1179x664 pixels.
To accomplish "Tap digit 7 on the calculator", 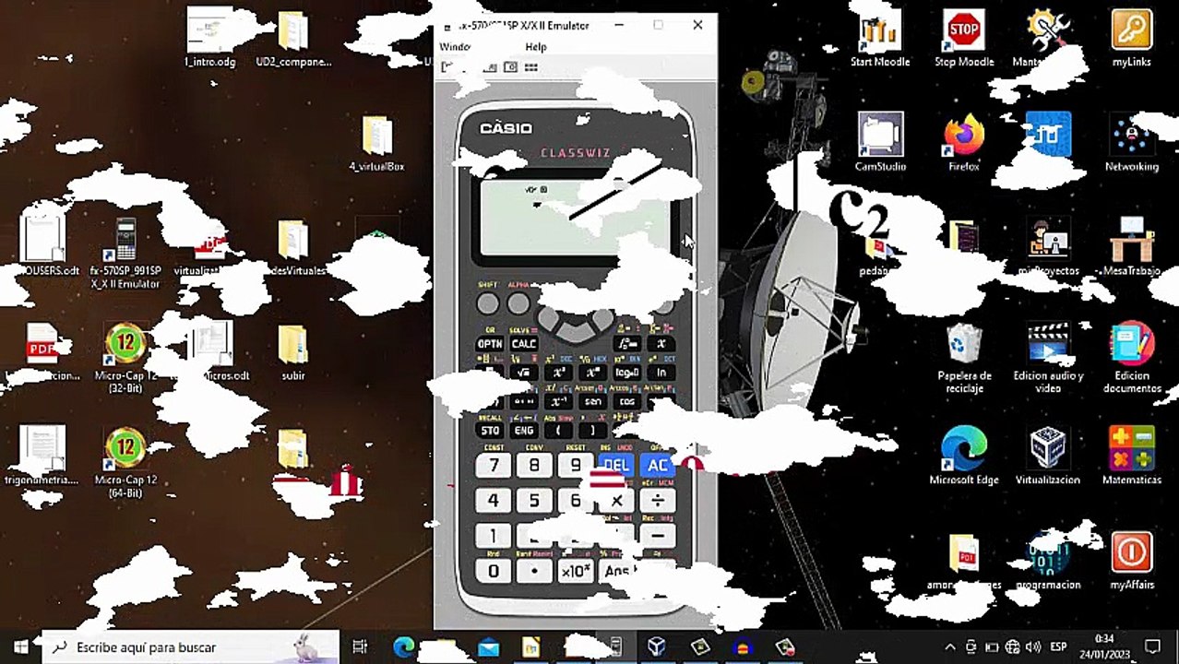I will pos(494,466).
